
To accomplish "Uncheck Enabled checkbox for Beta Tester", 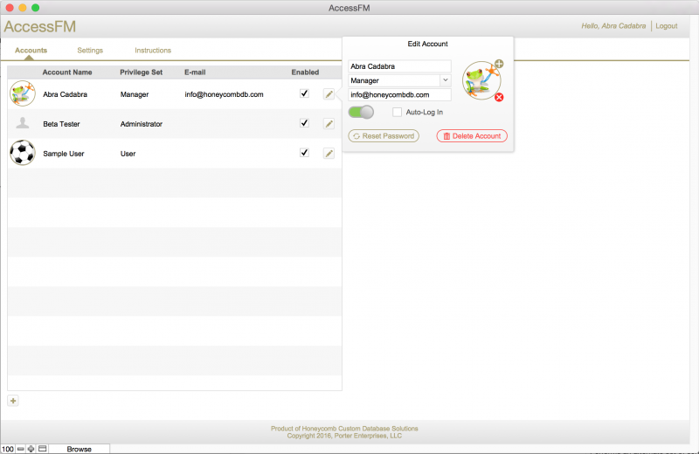I will coord(304,123).
